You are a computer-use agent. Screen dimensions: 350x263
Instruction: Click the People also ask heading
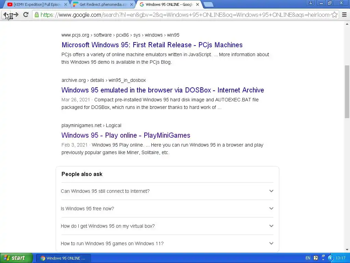(x=82, y=174)
